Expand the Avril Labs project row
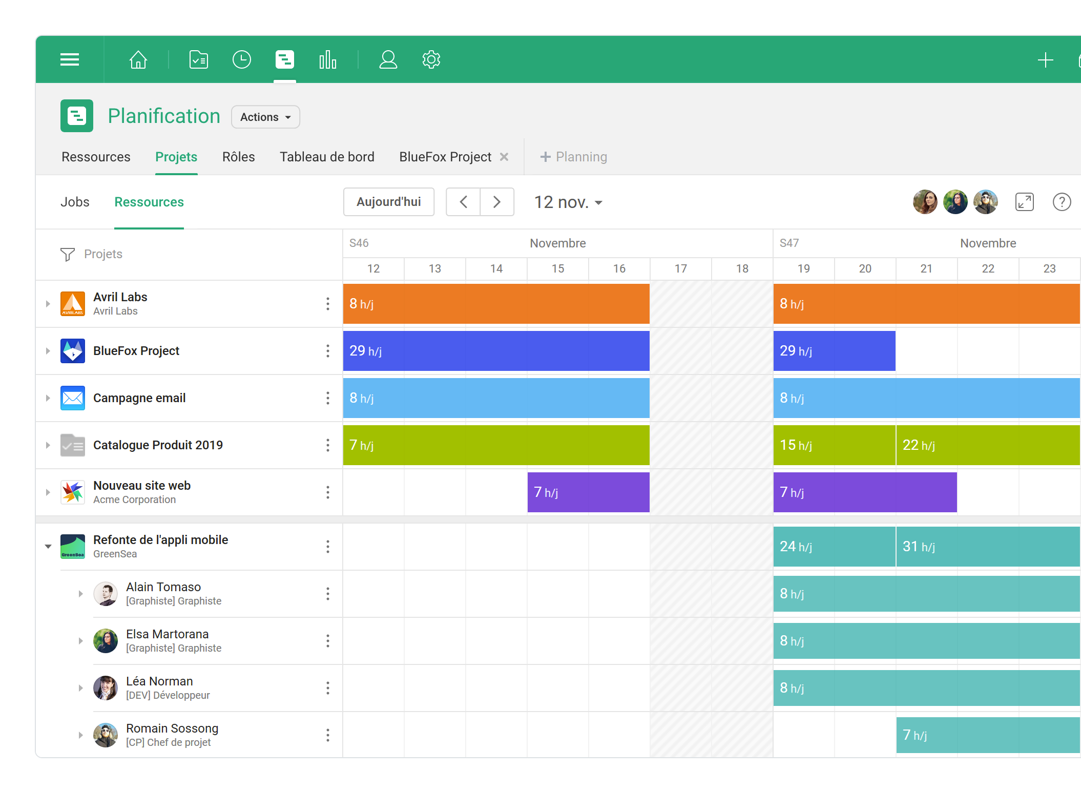The width and height of the screenshot is (1081, 792). click(x=48, y=304)
